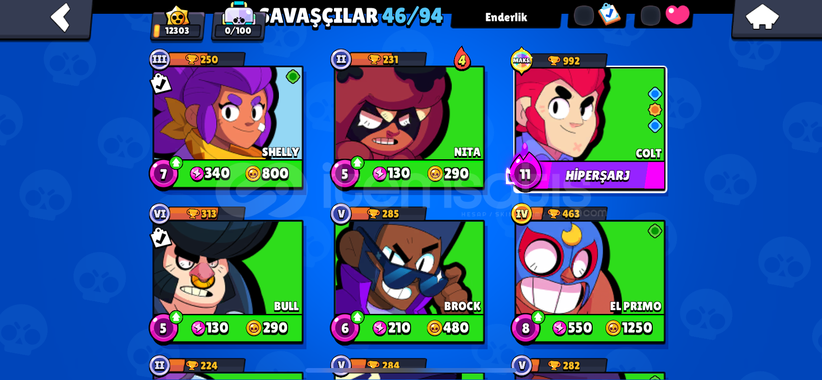Tap the HİPERŞARJ button on Colt
This screenshot has height=380, width=822.
597,175
